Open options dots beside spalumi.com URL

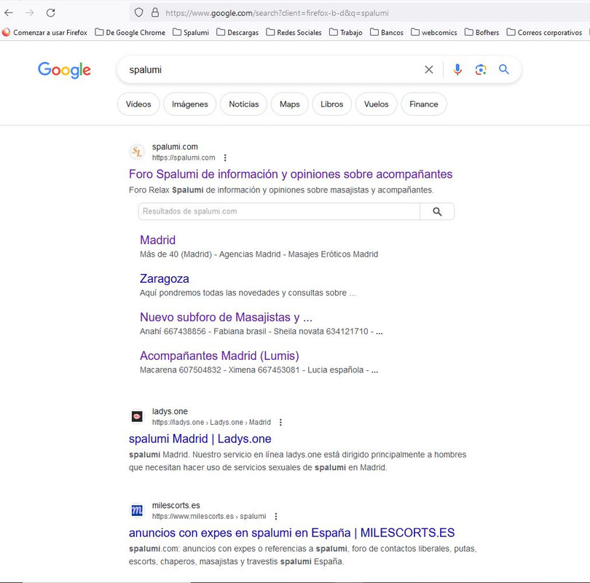tap(225, 157)
